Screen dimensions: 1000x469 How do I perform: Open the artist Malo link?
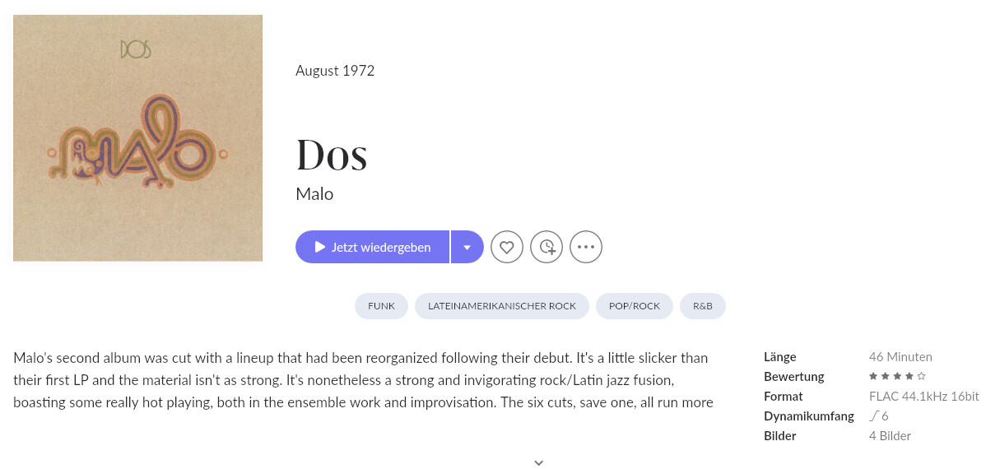pos(314,194)
